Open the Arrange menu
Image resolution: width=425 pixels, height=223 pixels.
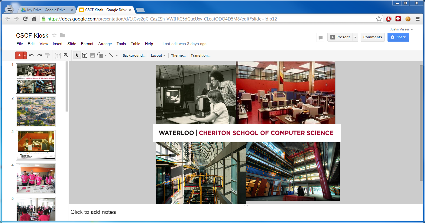(x=105, y=44)
